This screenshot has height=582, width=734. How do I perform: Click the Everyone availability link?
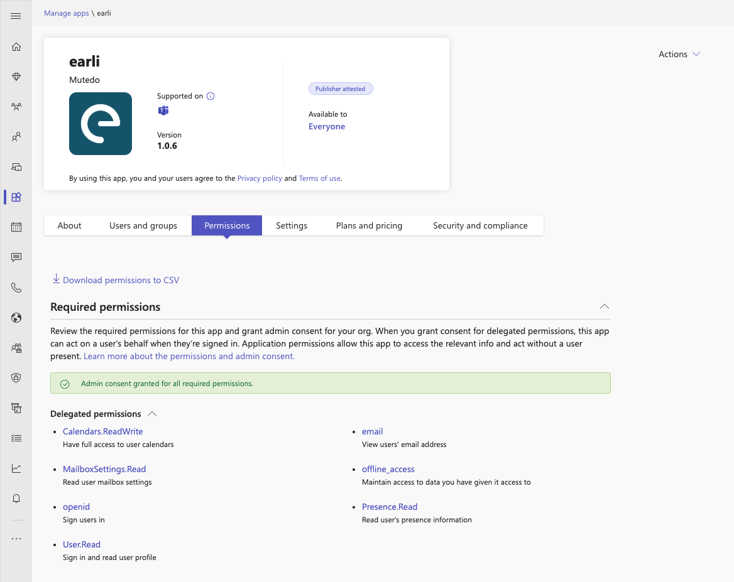click(327, 126)
